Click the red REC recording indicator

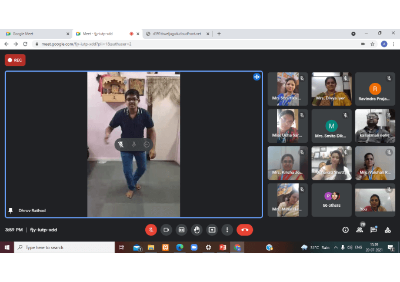click(15, 60)
